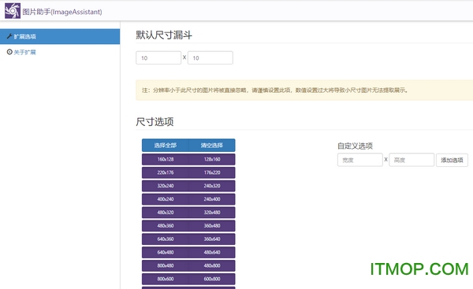Click the yellow note starting with 注:
The width and height of the screenshot is (473, 289).
(x=304, y=90)
